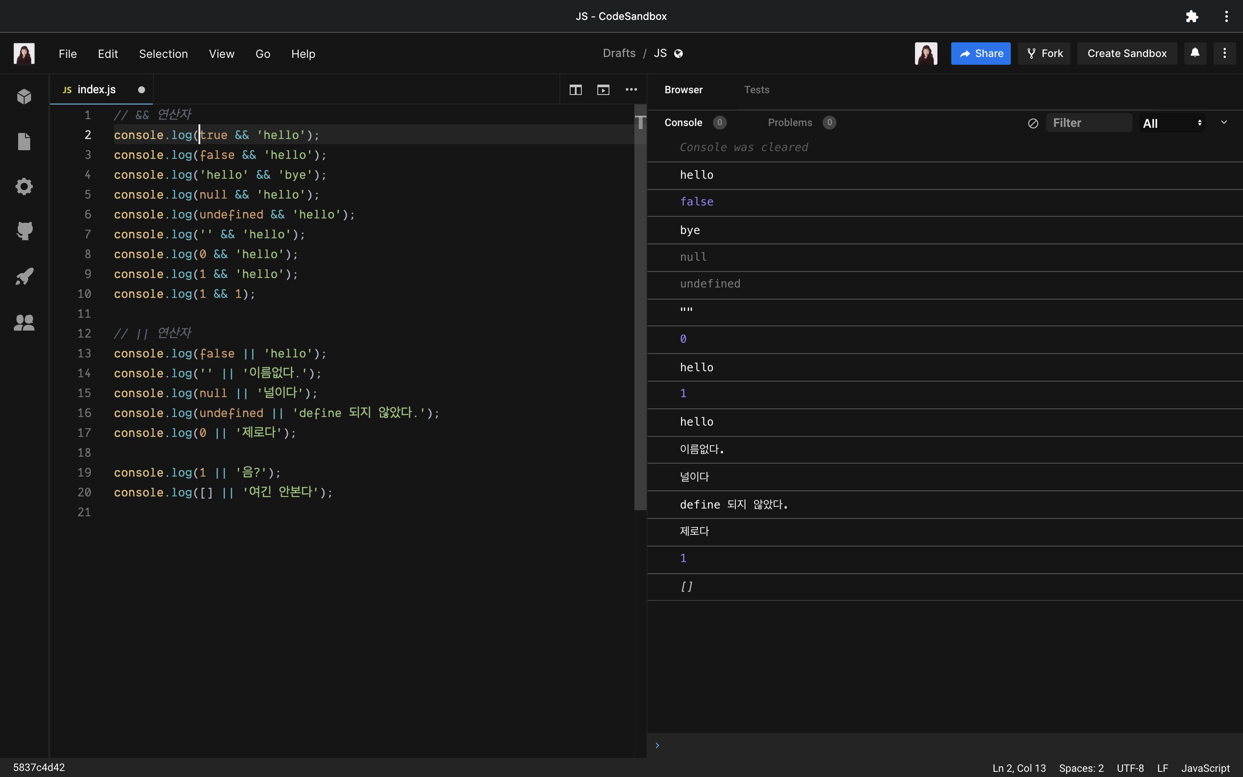Viewport: 1243px width, 777px height.
Task: Click Spaces: 2 indentation setting
Action: 1081,768
